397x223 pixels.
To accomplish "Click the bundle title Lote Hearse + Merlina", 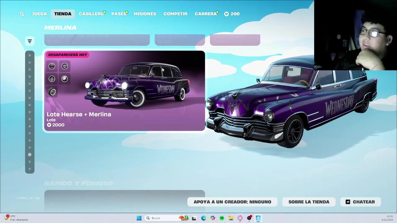I will [x=79, y=114].
